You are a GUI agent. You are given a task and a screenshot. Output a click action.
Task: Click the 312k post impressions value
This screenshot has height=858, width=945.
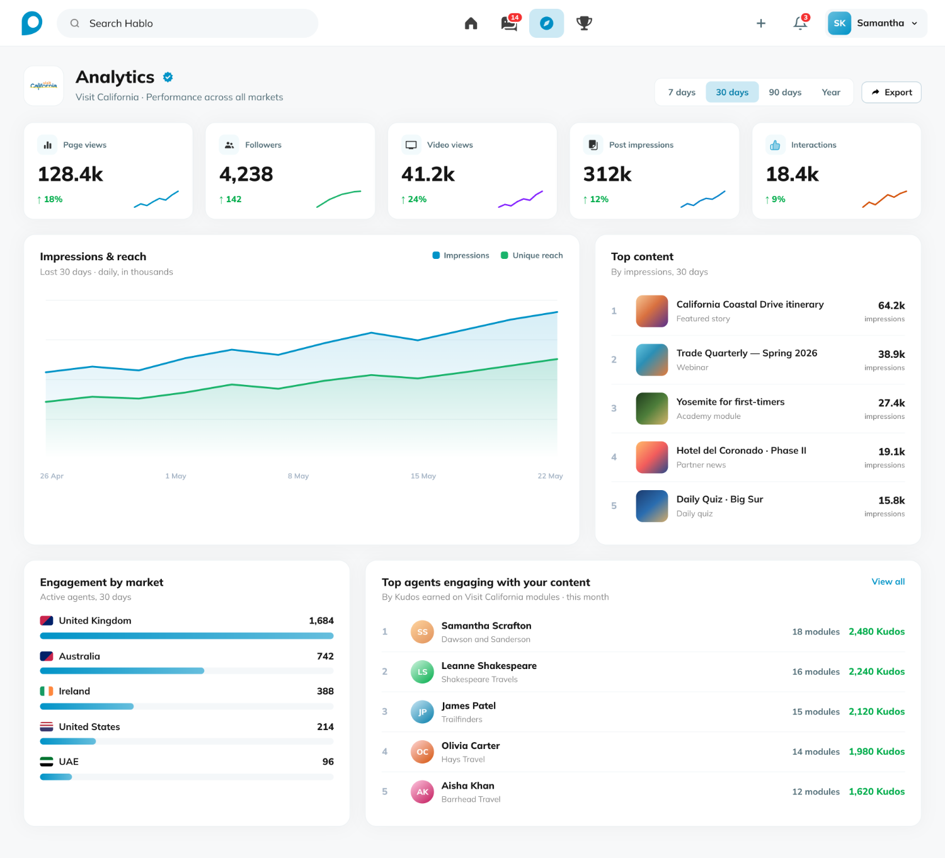[x=607, y=174]
